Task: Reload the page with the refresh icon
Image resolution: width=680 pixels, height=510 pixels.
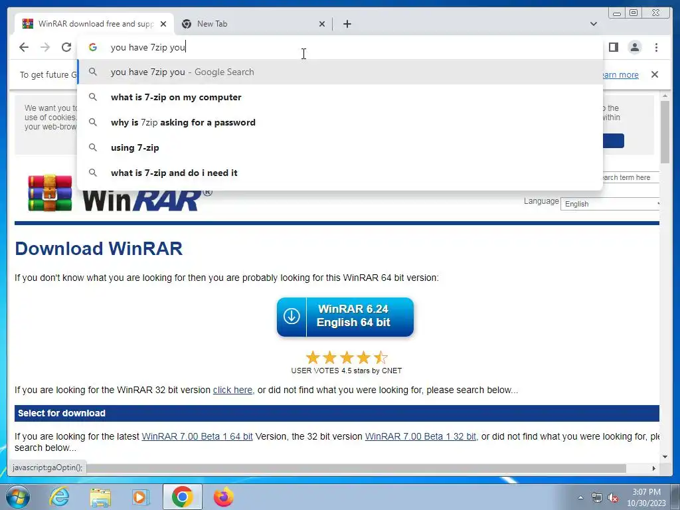Action: (66, 47)
